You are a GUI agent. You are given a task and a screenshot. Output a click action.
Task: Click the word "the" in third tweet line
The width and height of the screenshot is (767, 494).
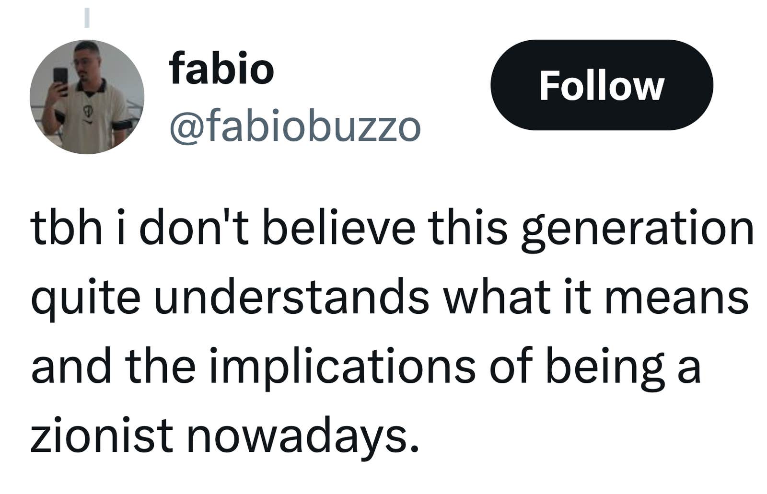coord(161,367)
